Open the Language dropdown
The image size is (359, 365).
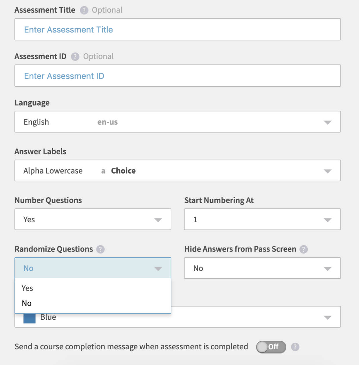(177, 122)
